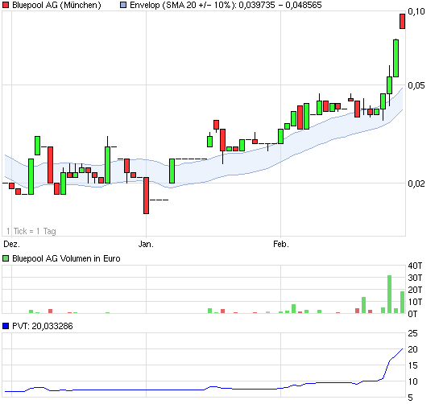Click the 0,10 price axis label
Screen dimensions: 439x404
tap(416, 11)
